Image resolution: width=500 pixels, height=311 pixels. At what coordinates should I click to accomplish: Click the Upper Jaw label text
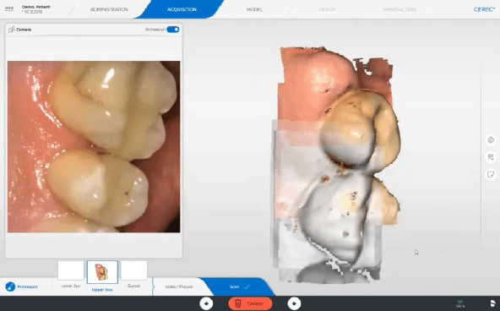pos(102,290)
